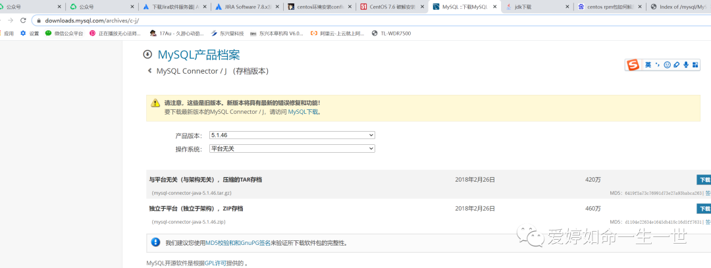Open the TL-WDR7500 bookmark
Screen dimensions: 711x268
(391, 33)
